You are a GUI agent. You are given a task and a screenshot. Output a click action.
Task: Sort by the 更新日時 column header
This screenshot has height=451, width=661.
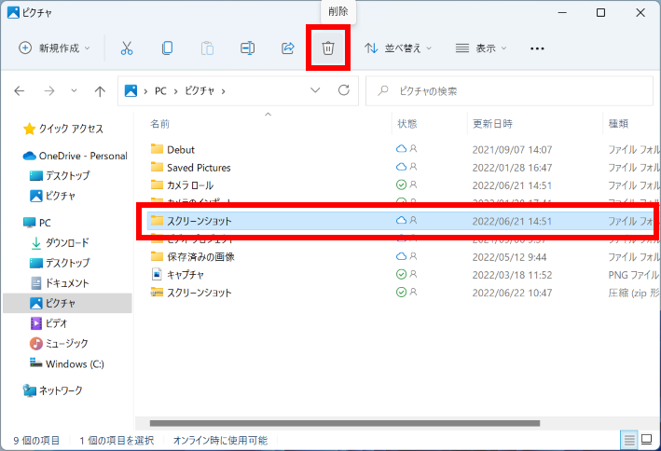coord(492,124)
